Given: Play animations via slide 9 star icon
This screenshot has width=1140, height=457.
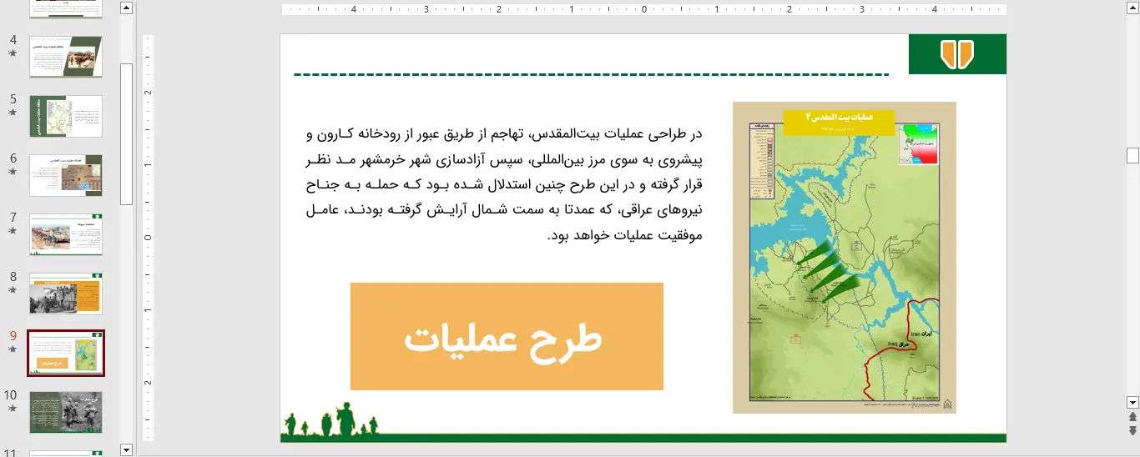Looking at the screenshot, I should click(12, 349).
